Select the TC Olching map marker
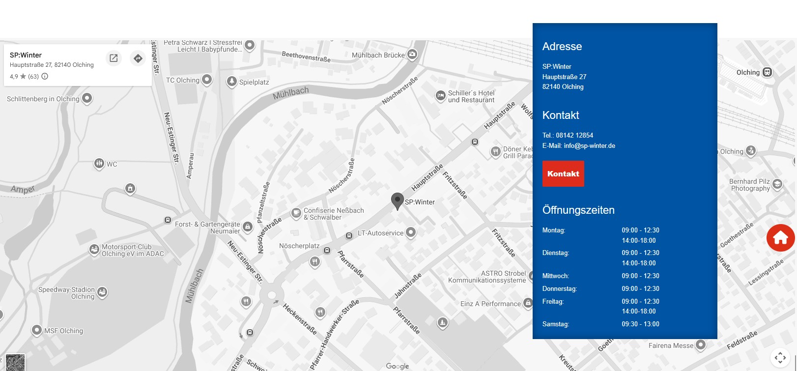797x371 pixels. coord(207,79)
